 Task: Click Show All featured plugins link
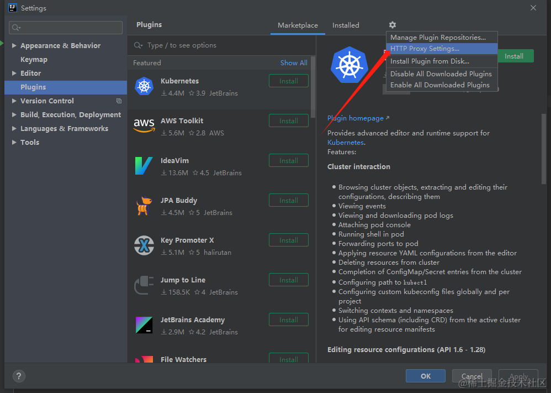294,62
